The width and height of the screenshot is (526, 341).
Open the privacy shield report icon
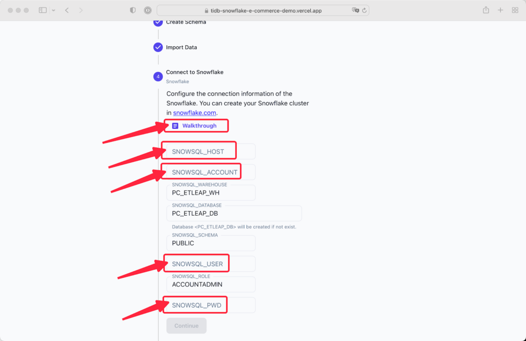[x=133, y=10]
